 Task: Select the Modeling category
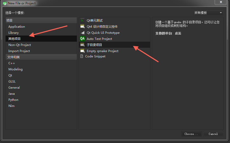(41, 69)
